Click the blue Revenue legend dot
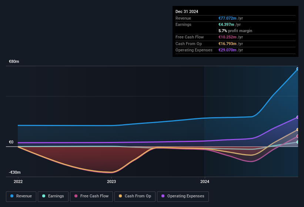 pyautogui.click(x=12, y=196)
